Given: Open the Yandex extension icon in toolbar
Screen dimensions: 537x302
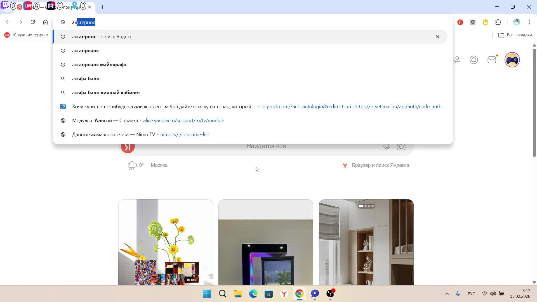Looking at the screenshot, I should [x=460, y=22].
